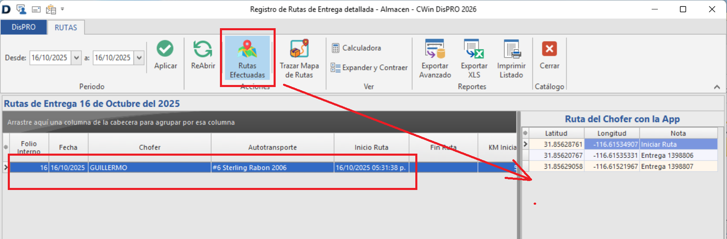Sort by Autotransporte column header
Screen dimensions: 727x239
click(x=272, y=147)
